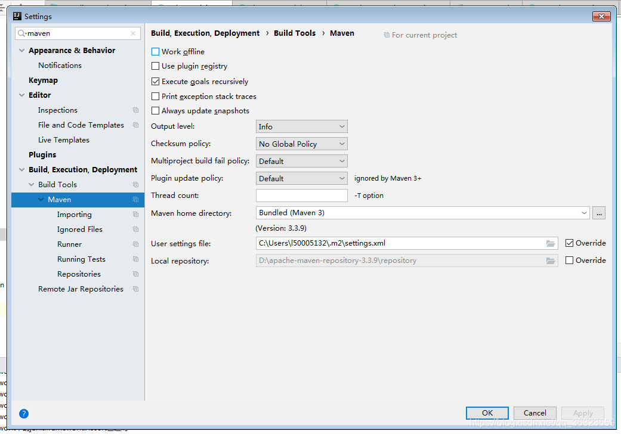Collapse Appearance & Behavior section
This screenshot has width=621, height=434.
tap(22, 51)
